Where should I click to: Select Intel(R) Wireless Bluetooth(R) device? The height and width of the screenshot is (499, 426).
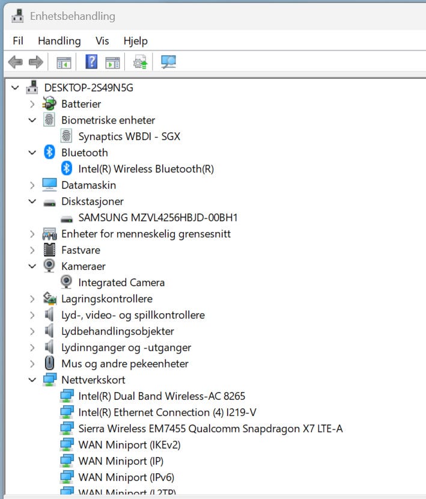146,169
